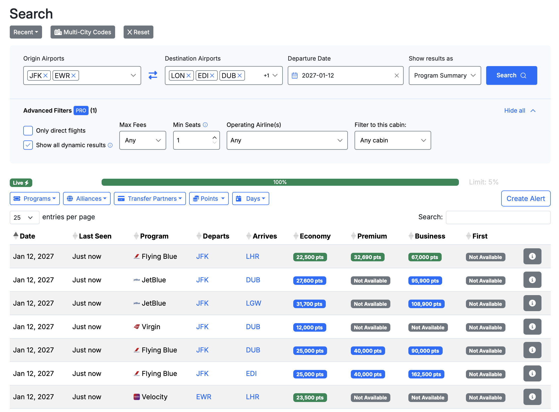Open the Programs filter menu
This screenshot has width=559, height=412.
coord(35,198)
